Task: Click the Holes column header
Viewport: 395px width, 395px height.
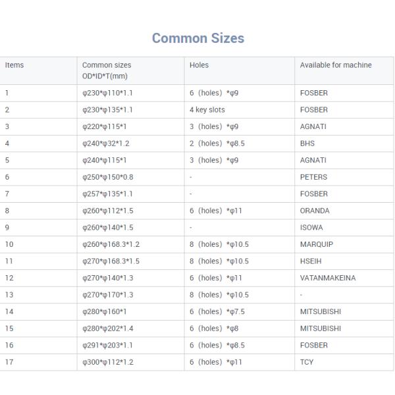Action: 199,65
